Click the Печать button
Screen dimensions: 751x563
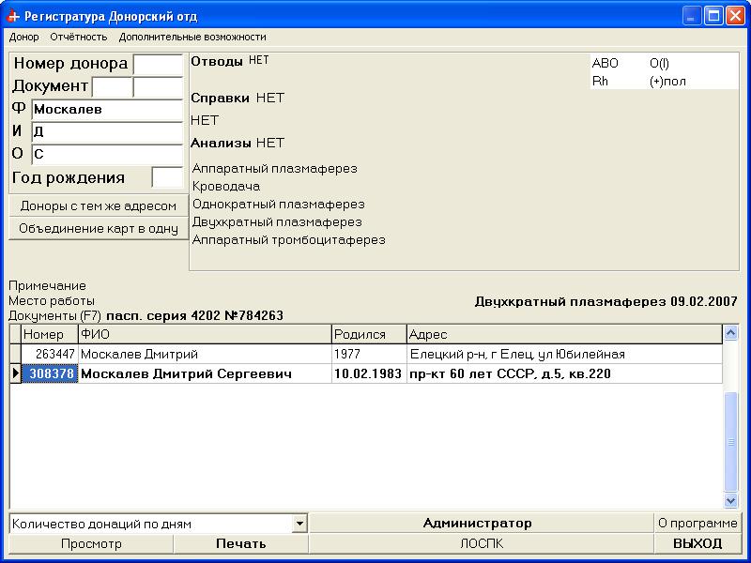[x=241, y=543]
